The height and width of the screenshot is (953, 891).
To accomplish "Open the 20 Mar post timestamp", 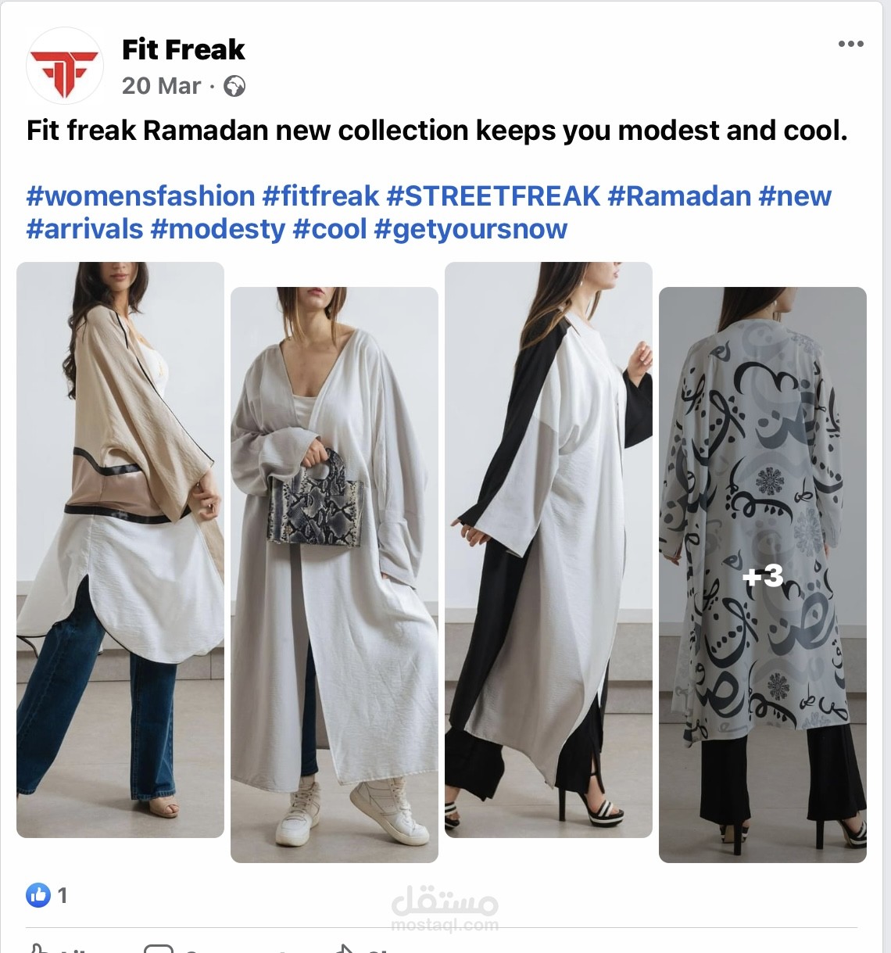I will tap(162, 86).
